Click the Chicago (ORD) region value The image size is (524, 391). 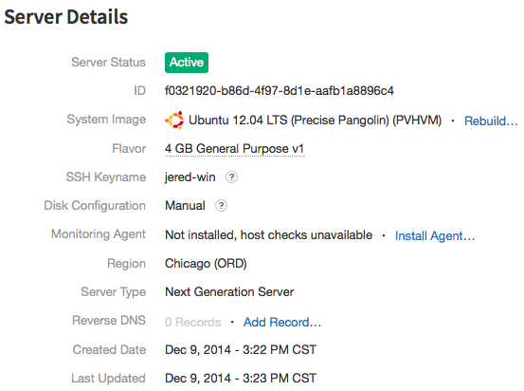pos(206,264)
